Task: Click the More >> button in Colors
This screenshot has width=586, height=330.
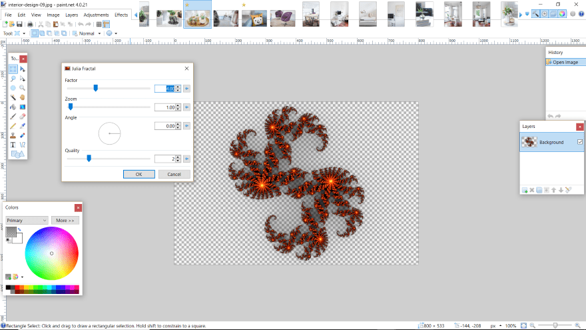Action: point(65,220)
